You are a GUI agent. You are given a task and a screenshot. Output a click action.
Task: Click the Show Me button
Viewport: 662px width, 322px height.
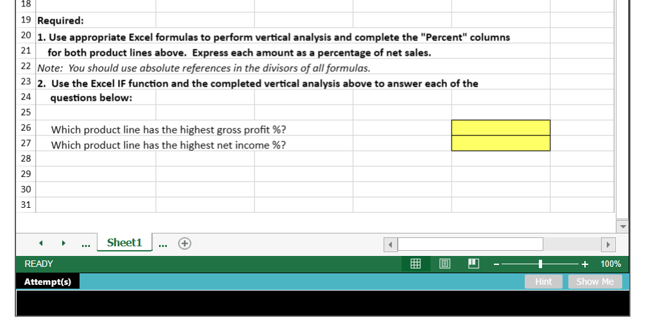(595, 282)
